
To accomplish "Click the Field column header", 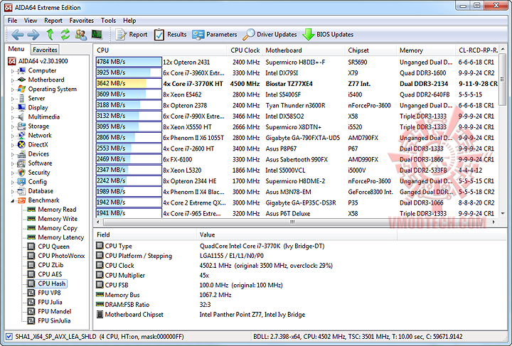I will pyautogui.click(x=145, y=234).
